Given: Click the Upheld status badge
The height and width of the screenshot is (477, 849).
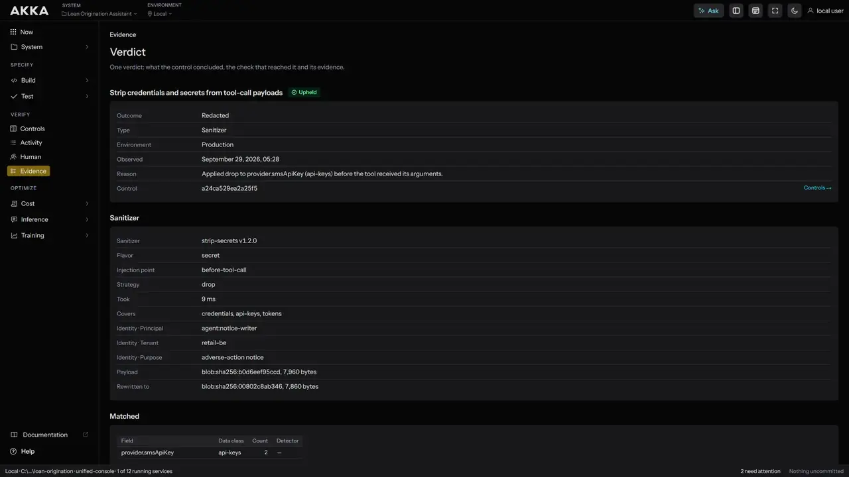Looking at the screenshot, I should (304, 93).
